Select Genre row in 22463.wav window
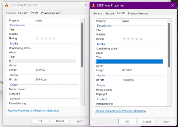The width and height of the screenshot is (178, 127). [42, 65]
